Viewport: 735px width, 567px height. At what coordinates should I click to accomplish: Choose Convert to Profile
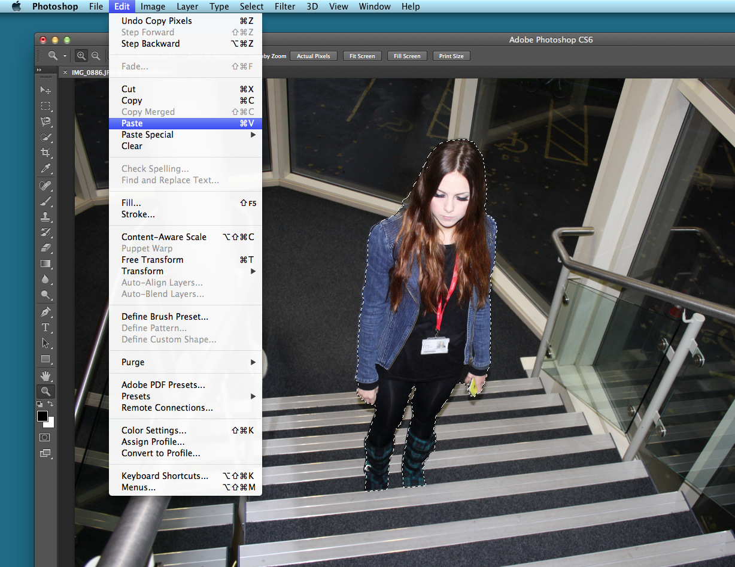[x=186, y=453]
